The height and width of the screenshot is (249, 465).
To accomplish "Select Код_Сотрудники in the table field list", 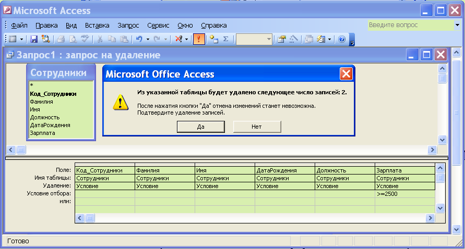I will pos(53,94).
